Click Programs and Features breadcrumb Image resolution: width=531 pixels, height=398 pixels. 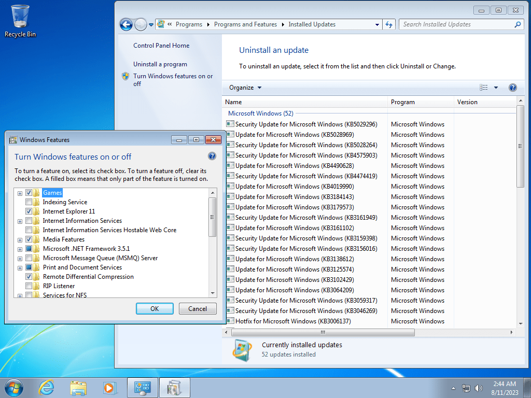click(x=245, y=24)
